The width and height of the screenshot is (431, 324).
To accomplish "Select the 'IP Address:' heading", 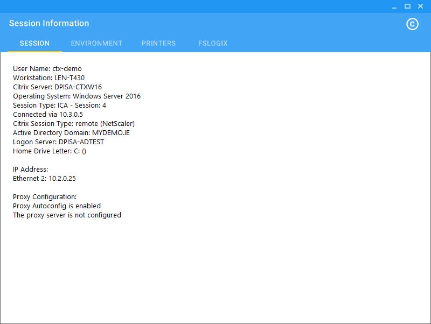I will tap(31, 170).
